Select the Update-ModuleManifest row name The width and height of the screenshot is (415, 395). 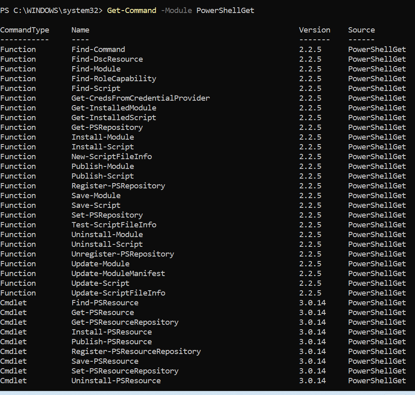pos(118,274)
